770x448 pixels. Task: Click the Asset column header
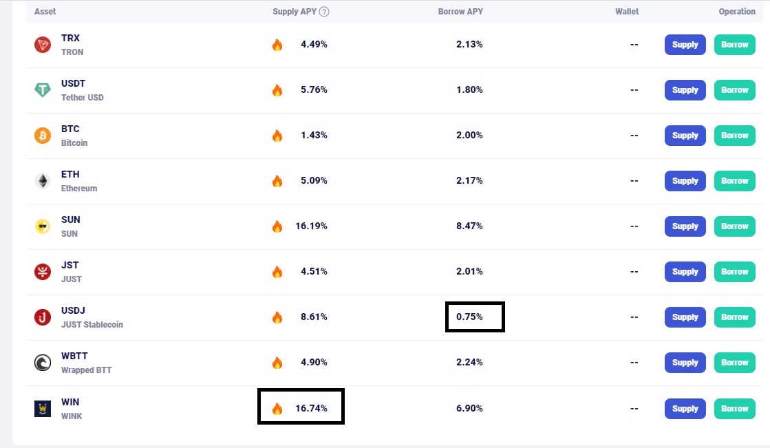tap(45, 12)
